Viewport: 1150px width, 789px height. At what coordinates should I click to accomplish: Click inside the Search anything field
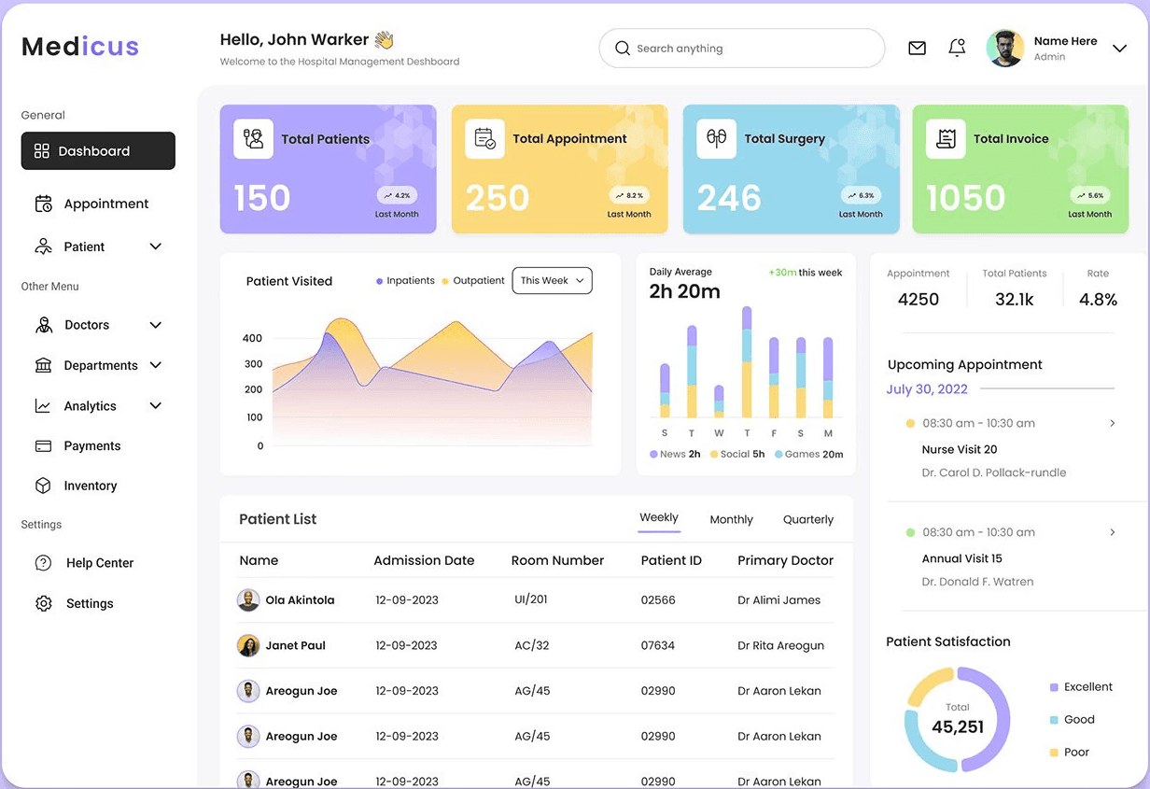742,48
